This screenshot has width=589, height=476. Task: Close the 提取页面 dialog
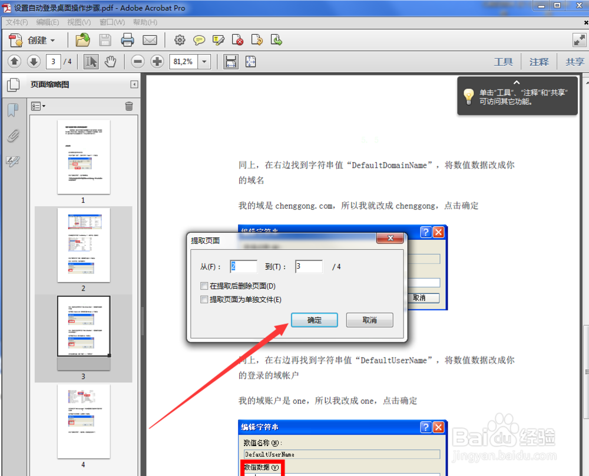click(x=391, y=238)
